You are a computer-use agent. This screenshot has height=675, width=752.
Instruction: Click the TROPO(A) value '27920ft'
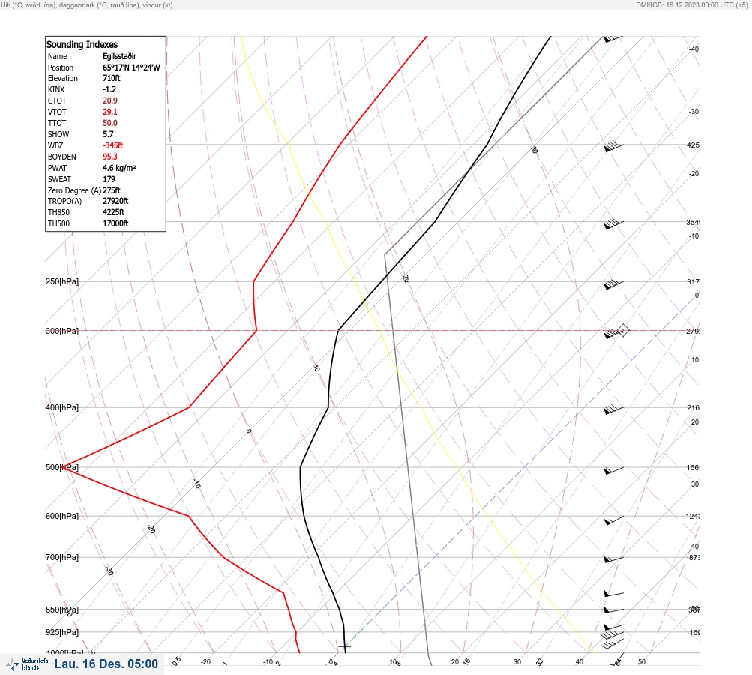click(x=115, y=201)
